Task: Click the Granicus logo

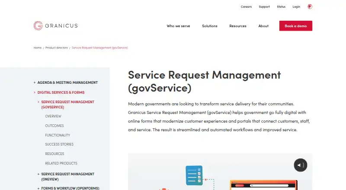Action: [x=56, y=26]
